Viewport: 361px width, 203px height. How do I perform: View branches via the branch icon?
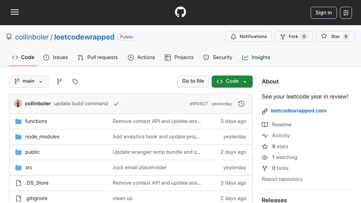pos(59,82)
